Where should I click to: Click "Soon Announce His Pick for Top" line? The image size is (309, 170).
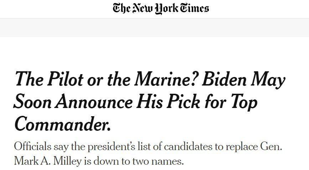point(135,102)
